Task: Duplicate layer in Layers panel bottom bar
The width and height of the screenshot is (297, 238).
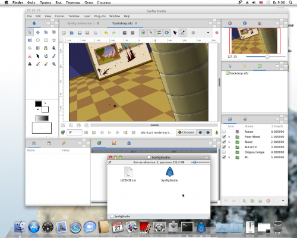Action: click(245, 201)
